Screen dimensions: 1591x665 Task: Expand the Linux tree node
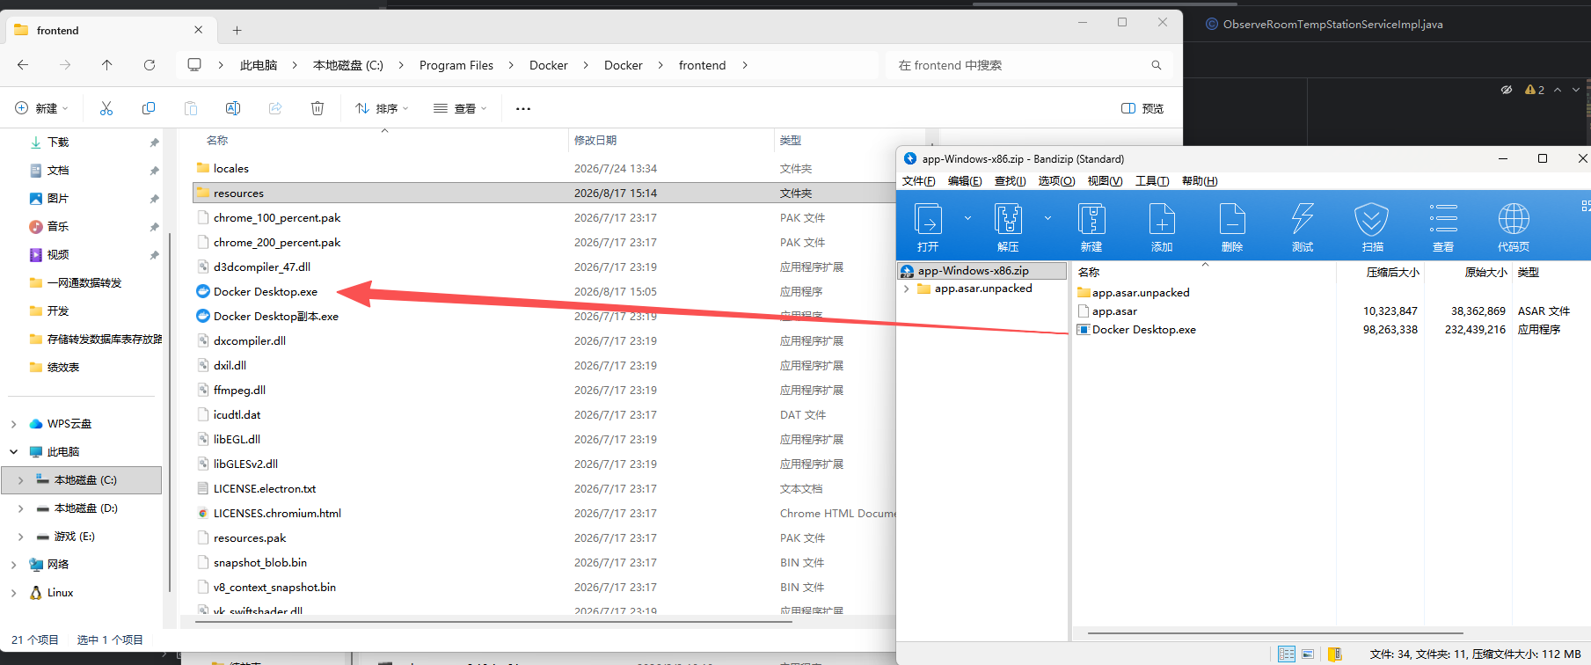coord(13,593)
